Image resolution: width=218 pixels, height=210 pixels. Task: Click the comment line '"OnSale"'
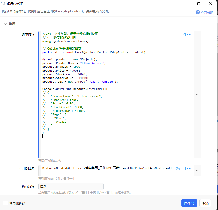tap(55, 122)
